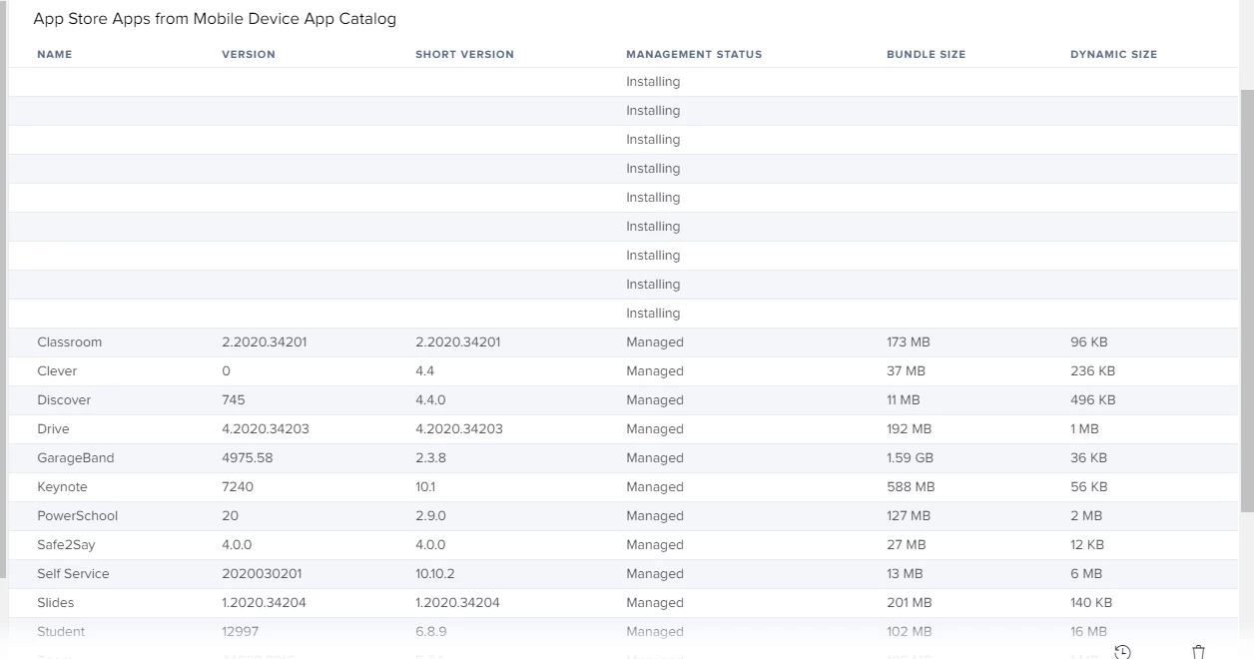Click the SHORT VERSION column header
1254x659 pixels.
pos(464,54)
